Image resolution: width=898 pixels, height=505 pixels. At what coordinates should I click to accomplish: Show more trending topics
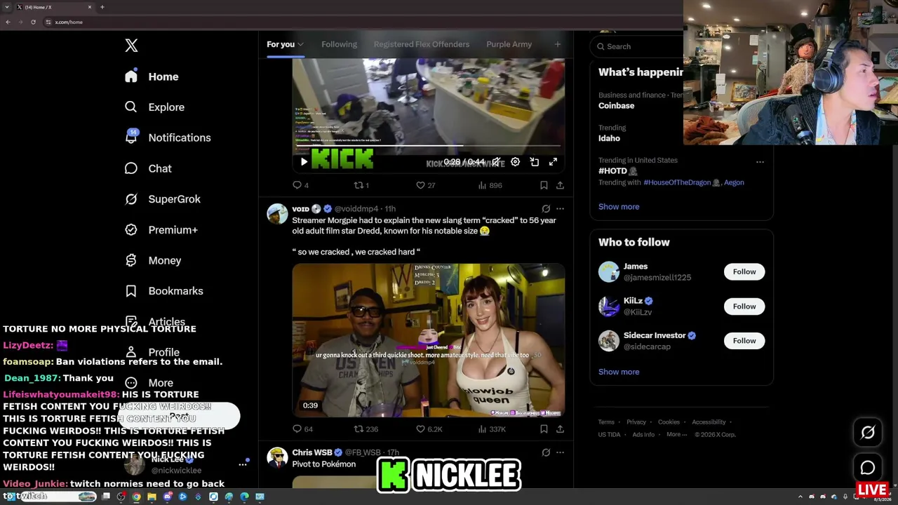click(x=619, y=207)
